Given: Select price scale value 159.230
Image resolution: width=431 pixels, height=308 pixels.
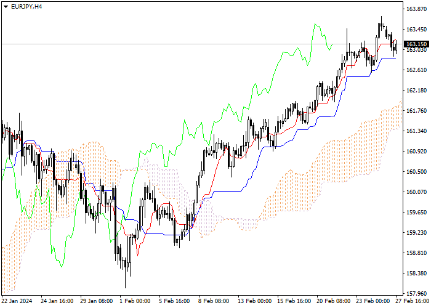Looking at the screenshot, I should point(416,233).
